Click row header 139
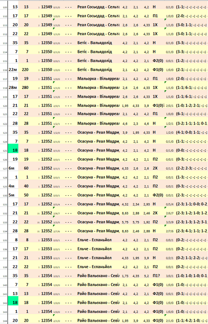 coord(4,276)
